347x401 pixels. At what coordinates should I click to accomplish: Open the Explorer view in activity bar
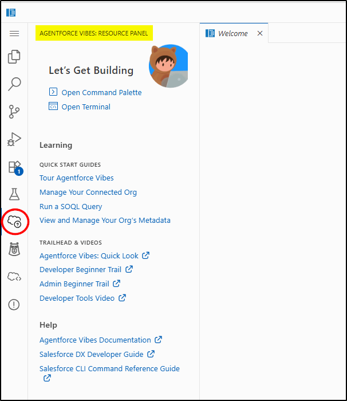[x=14, y=57]
